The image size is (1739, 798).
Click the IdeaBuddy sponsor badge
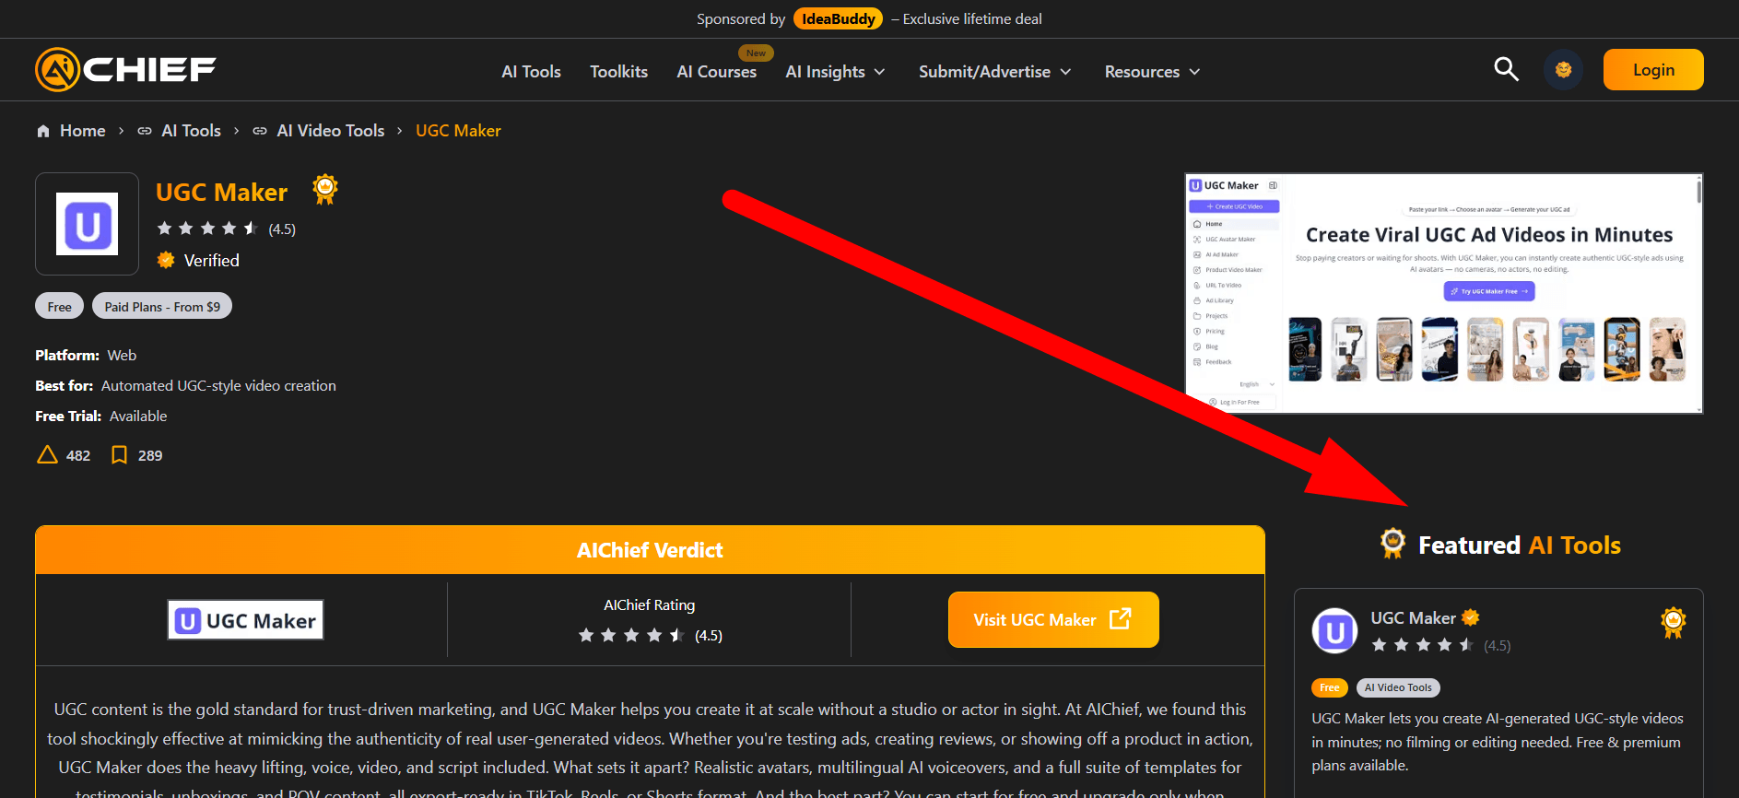[x=838, y=18]
